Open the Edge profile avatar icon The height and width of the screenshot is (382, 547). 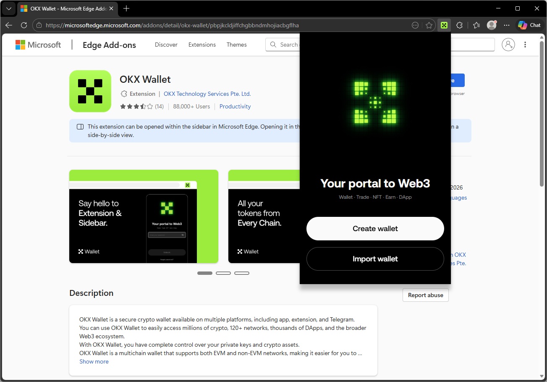point(491,25)
